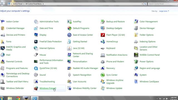Open the Fonts icon

(3, 41)
